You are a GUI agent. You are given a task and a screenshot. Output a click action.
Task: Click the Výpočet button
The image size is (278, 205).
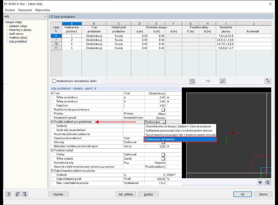[58, 194]
